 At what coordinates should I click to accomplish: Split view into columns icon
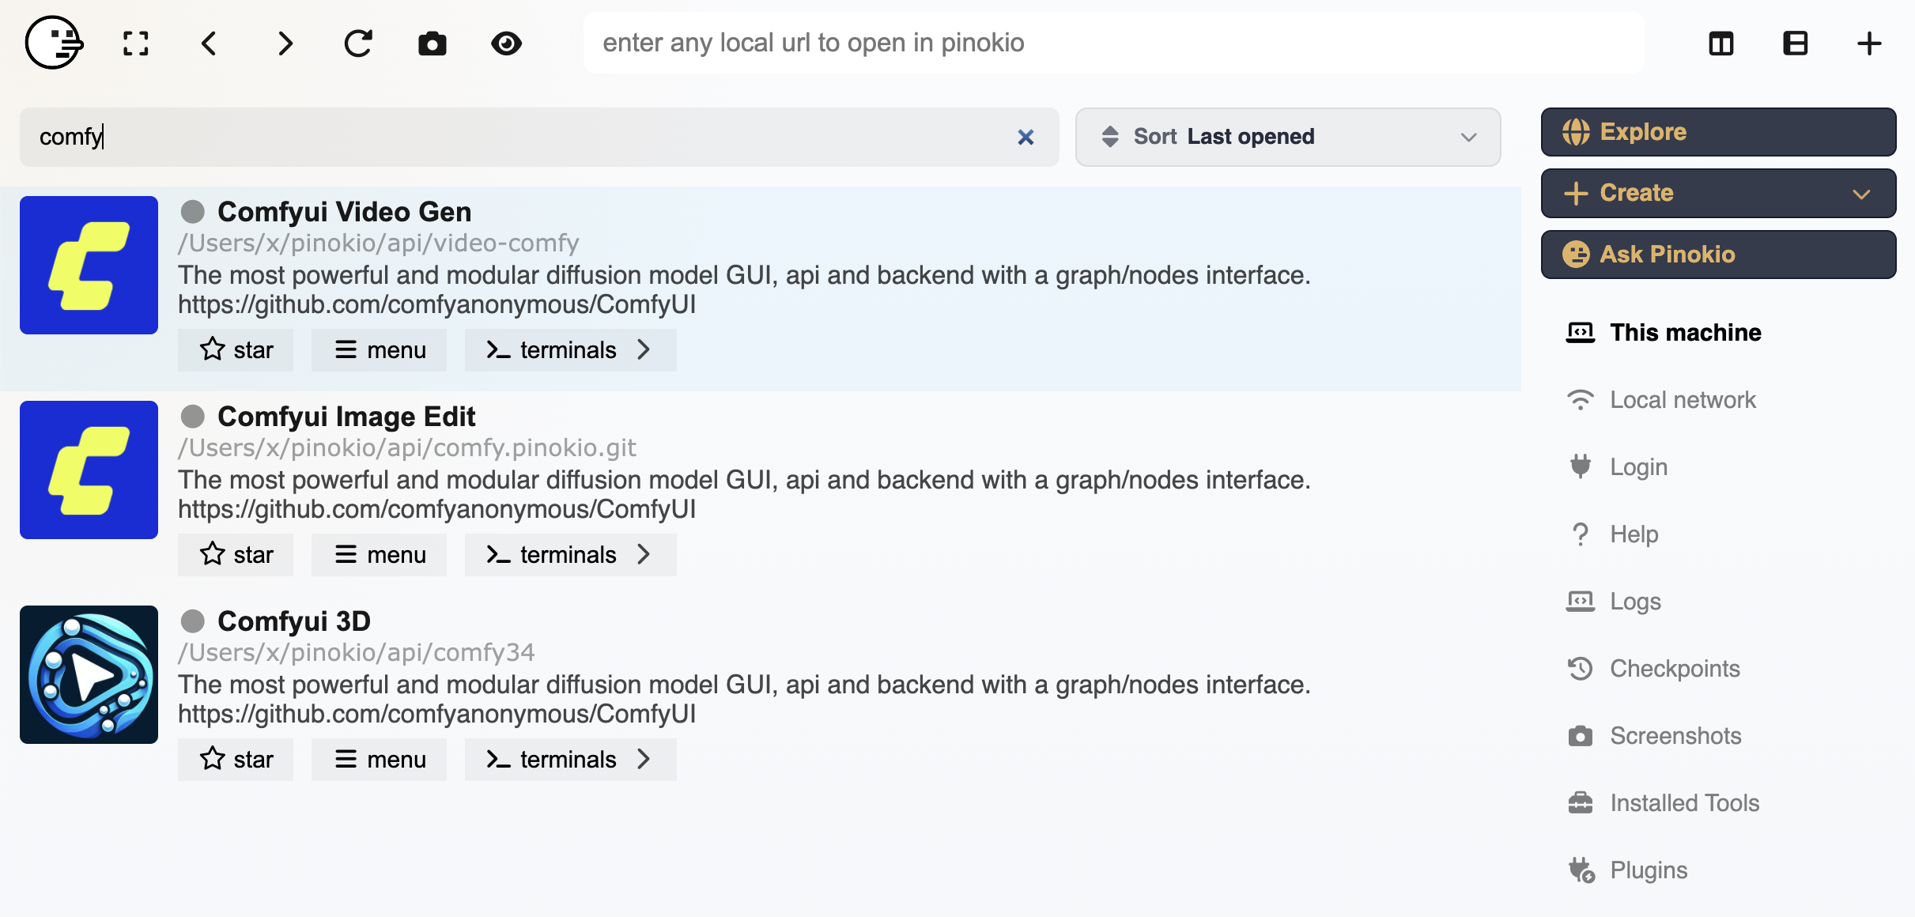(1721, 43)
